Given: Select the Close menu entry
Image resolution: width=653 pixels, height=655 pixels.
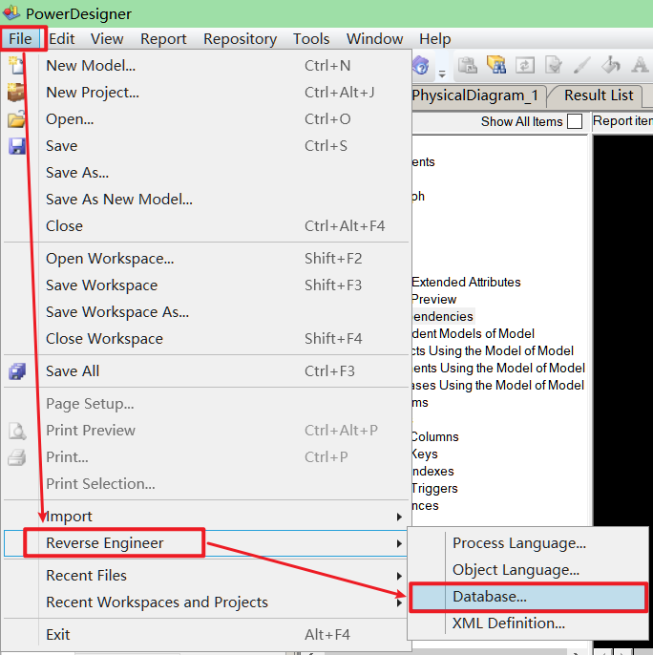Looking at the screenshot, I should point(206,226).
